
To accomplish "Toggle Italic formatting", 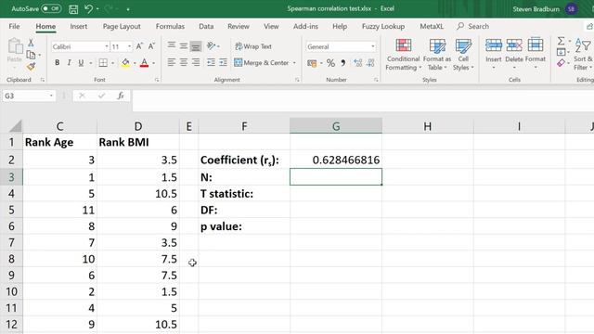I will pos(69,63).
